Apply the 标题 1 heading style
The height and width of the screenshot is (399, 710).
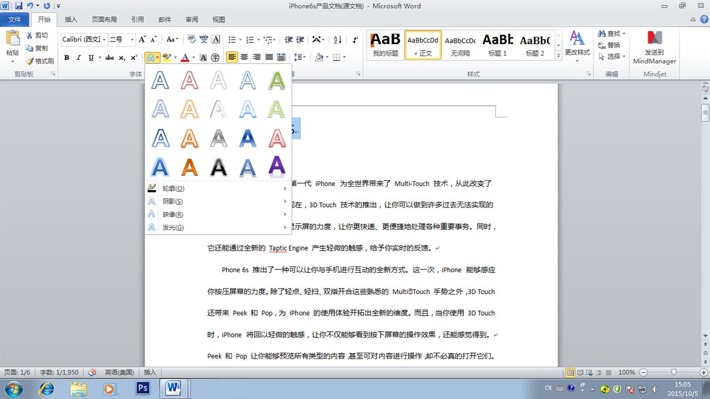point(498,45)
